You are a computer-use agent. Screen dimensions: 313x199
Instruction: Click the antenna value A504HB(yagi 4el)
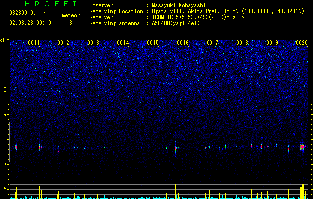click(x=176, y=23)
